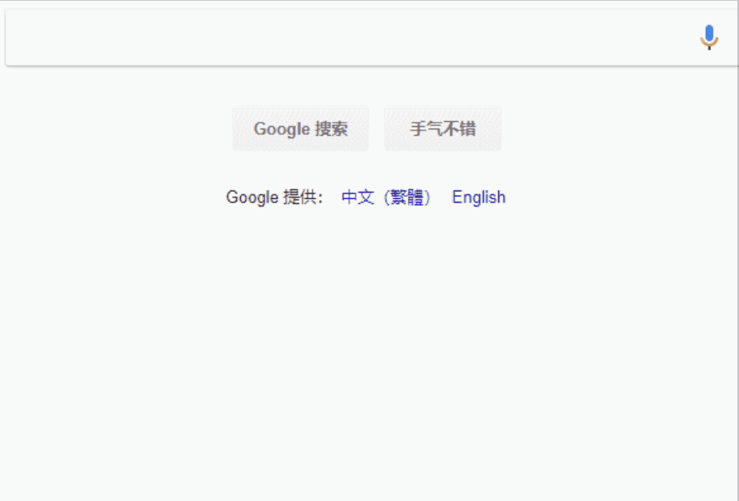Activate search by voice microphone

pos(709,37)
